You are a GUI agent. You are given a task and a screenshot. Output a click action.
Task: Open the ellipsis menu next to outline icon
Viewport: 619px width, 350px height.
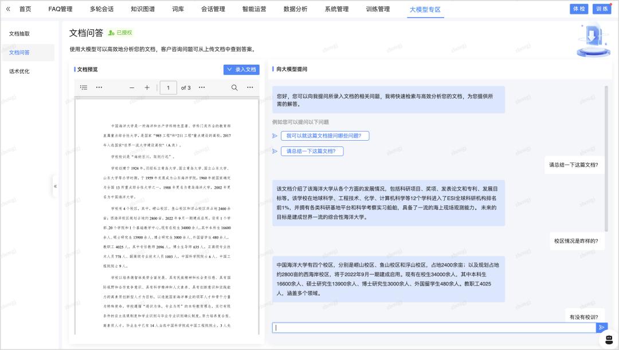[x=99, y=87]
